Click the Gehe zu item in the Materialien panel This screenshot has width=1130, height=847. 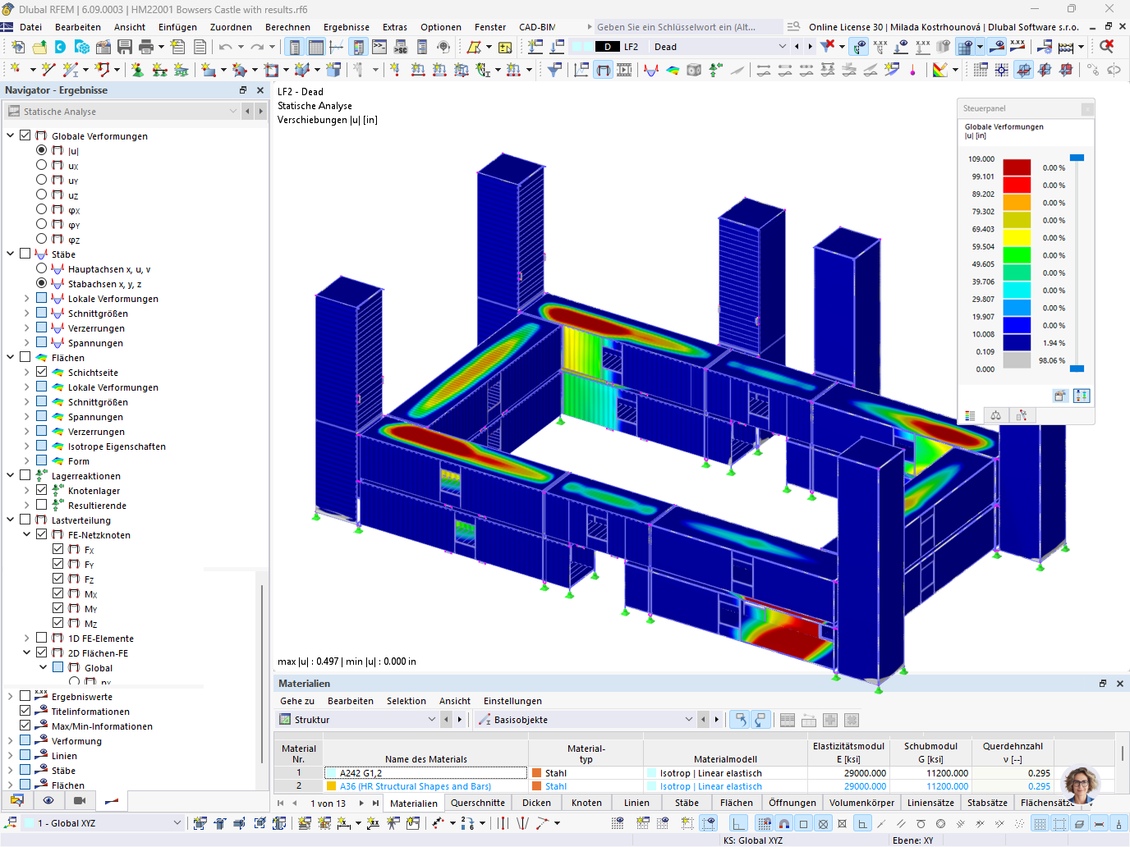tap(296, 701)
